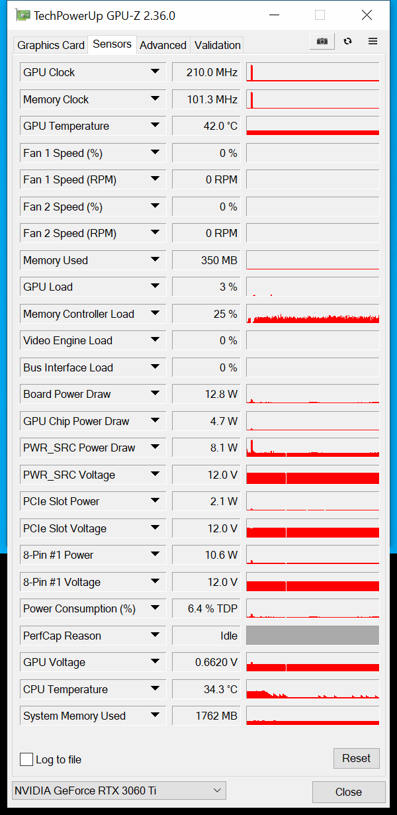Open the GPU Temperature dropdown arrow

pos(155,125)
